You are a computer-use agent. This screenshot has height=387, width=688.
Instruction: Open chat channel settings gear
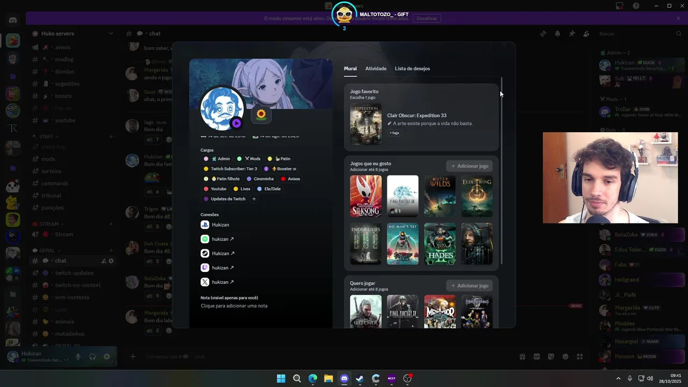click(x=111, y=261)
